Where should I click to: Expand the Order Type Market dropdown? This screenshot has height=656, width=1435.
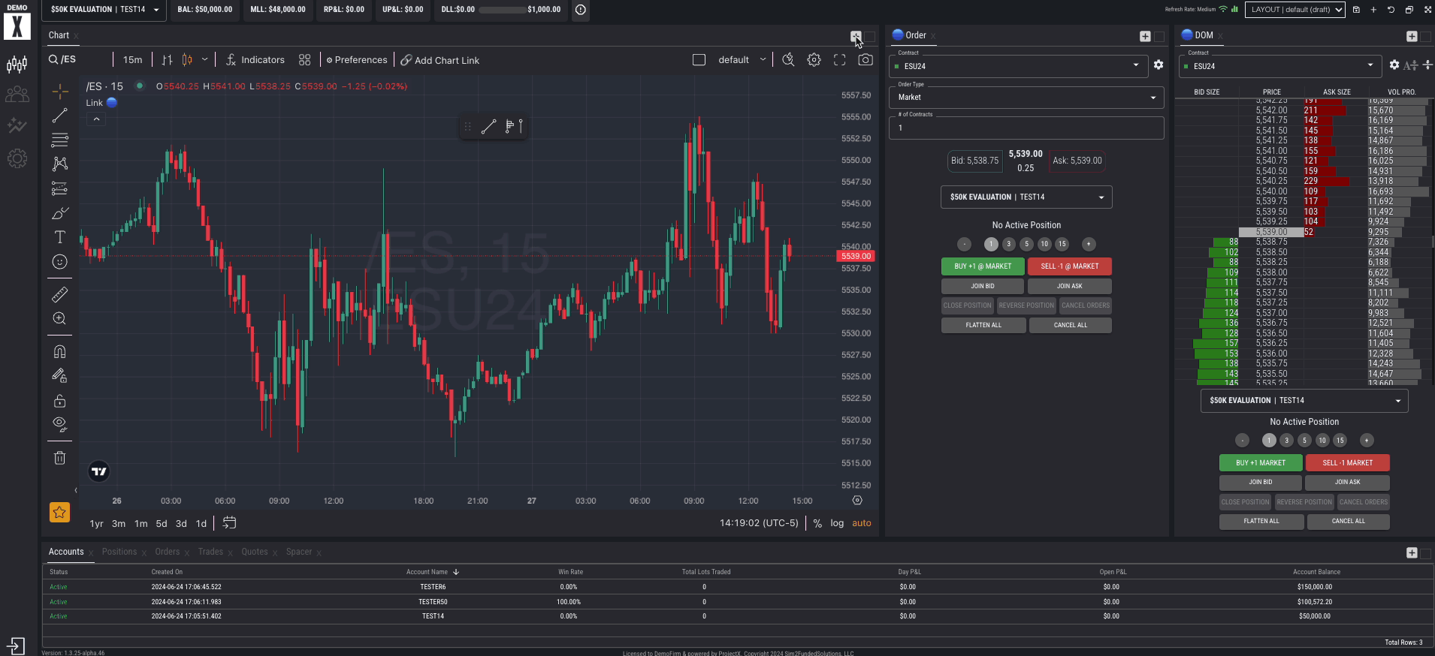coord(1026,97)
